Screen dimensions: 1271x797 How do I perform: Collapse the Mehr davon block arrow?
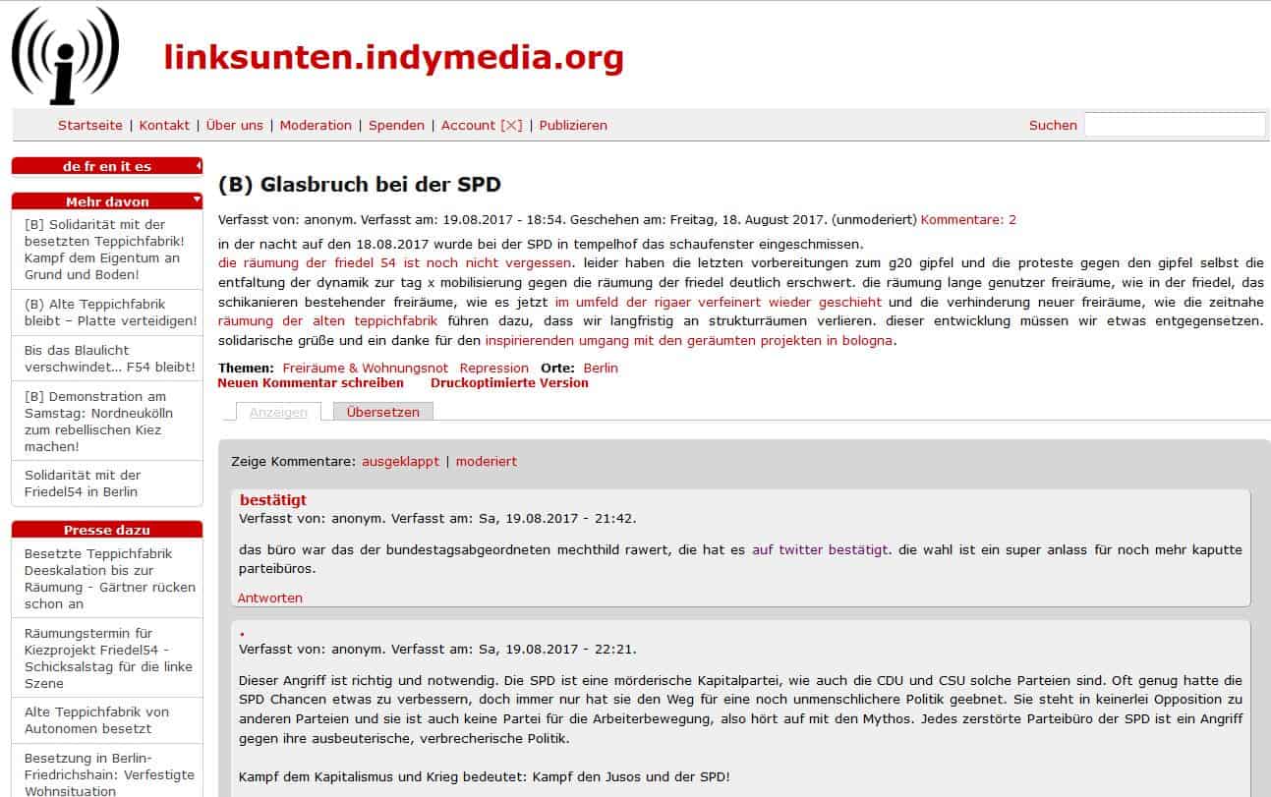click(198, 199)
